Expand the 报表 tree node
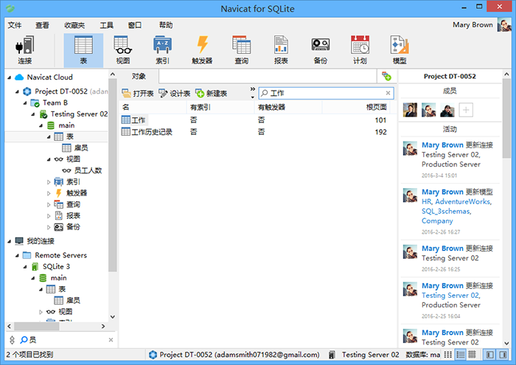The image size is (516, 365). tap(49, 216)
